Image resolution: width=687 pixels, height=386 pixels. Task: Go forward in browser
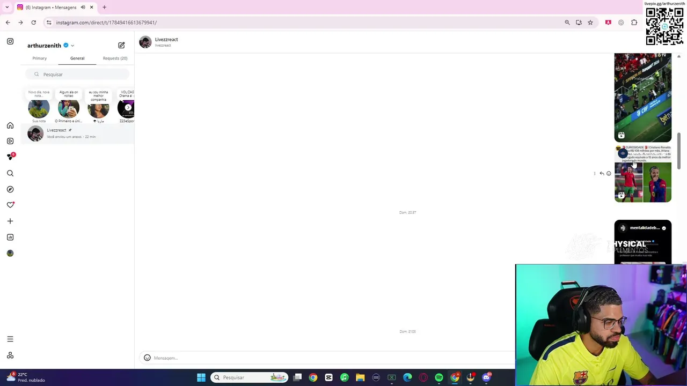[20, 23]
